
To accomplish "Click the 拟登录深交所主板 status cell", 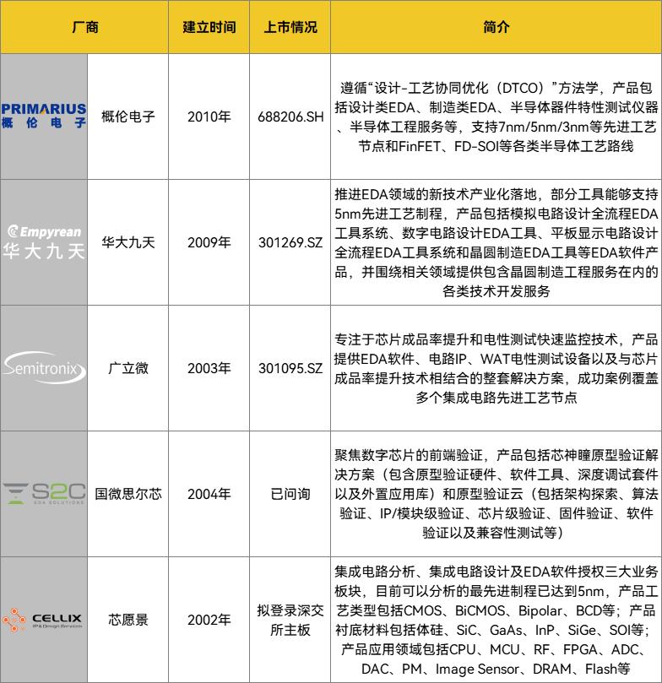I will pos(290,620).
